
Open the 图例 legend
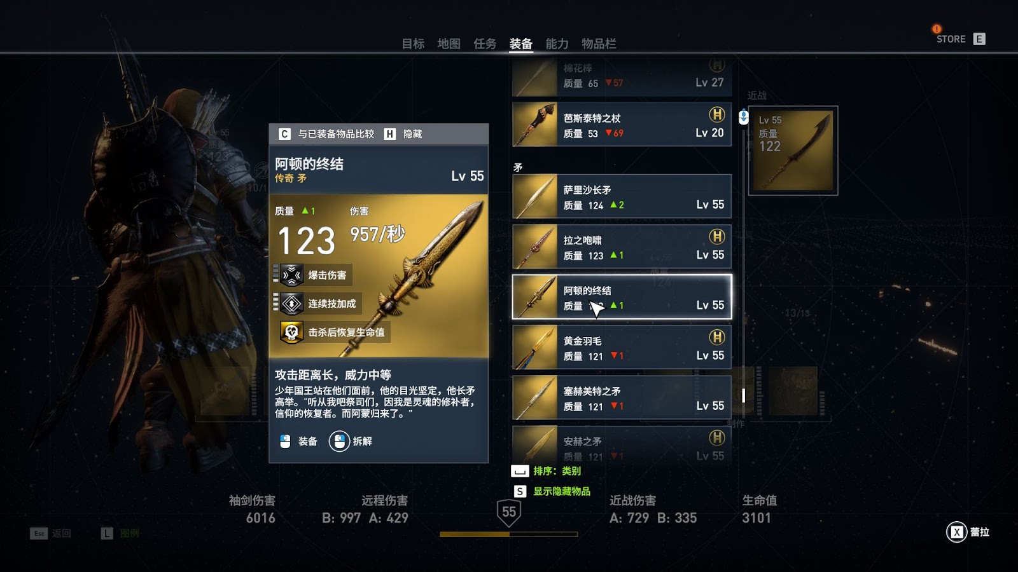point(120,533)
